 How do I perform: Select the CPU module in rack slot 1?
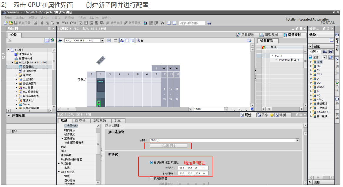pyautogui.click(x=101, y=92)
